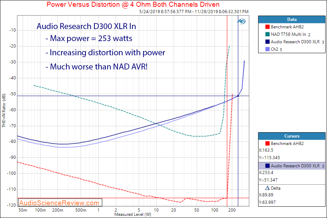Click the date-time stamp above the graph
This screenshot has height=218, width=327.
click(194, 12)
